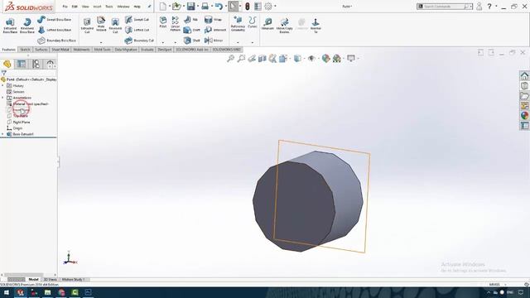This screenshot has width=530, height=298.
Task: Open the File menu
Action: pos(65,7)
